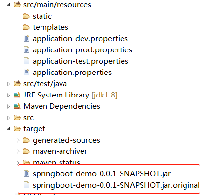Expand the src folder arrow
Image resolution: width=205 pixels, height=195 pixels.
(x=8, y=118)
